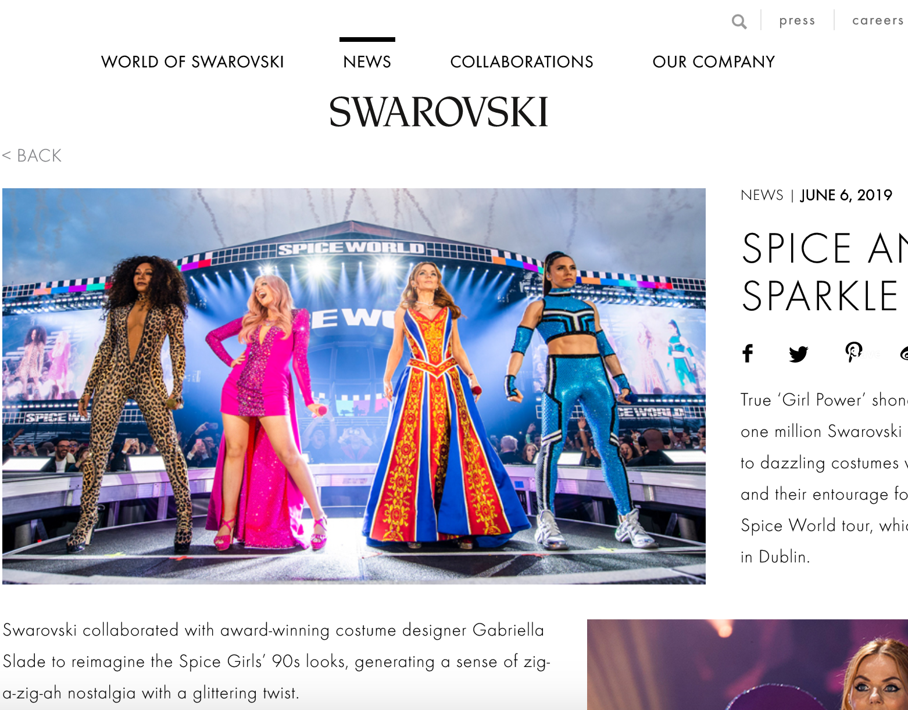Share article on Facebook icon
Viewport: 908px width, 710px height.
pos(748,353)
